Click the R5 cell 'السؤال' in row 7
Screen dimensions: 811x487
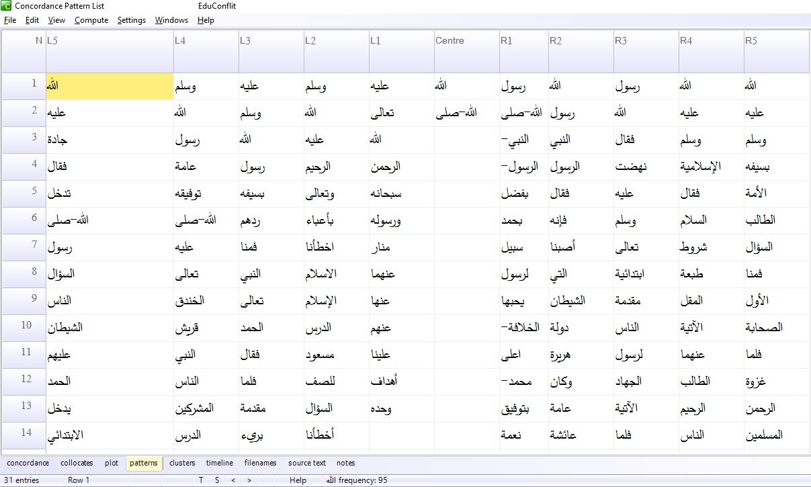click(x=777, y=247)
